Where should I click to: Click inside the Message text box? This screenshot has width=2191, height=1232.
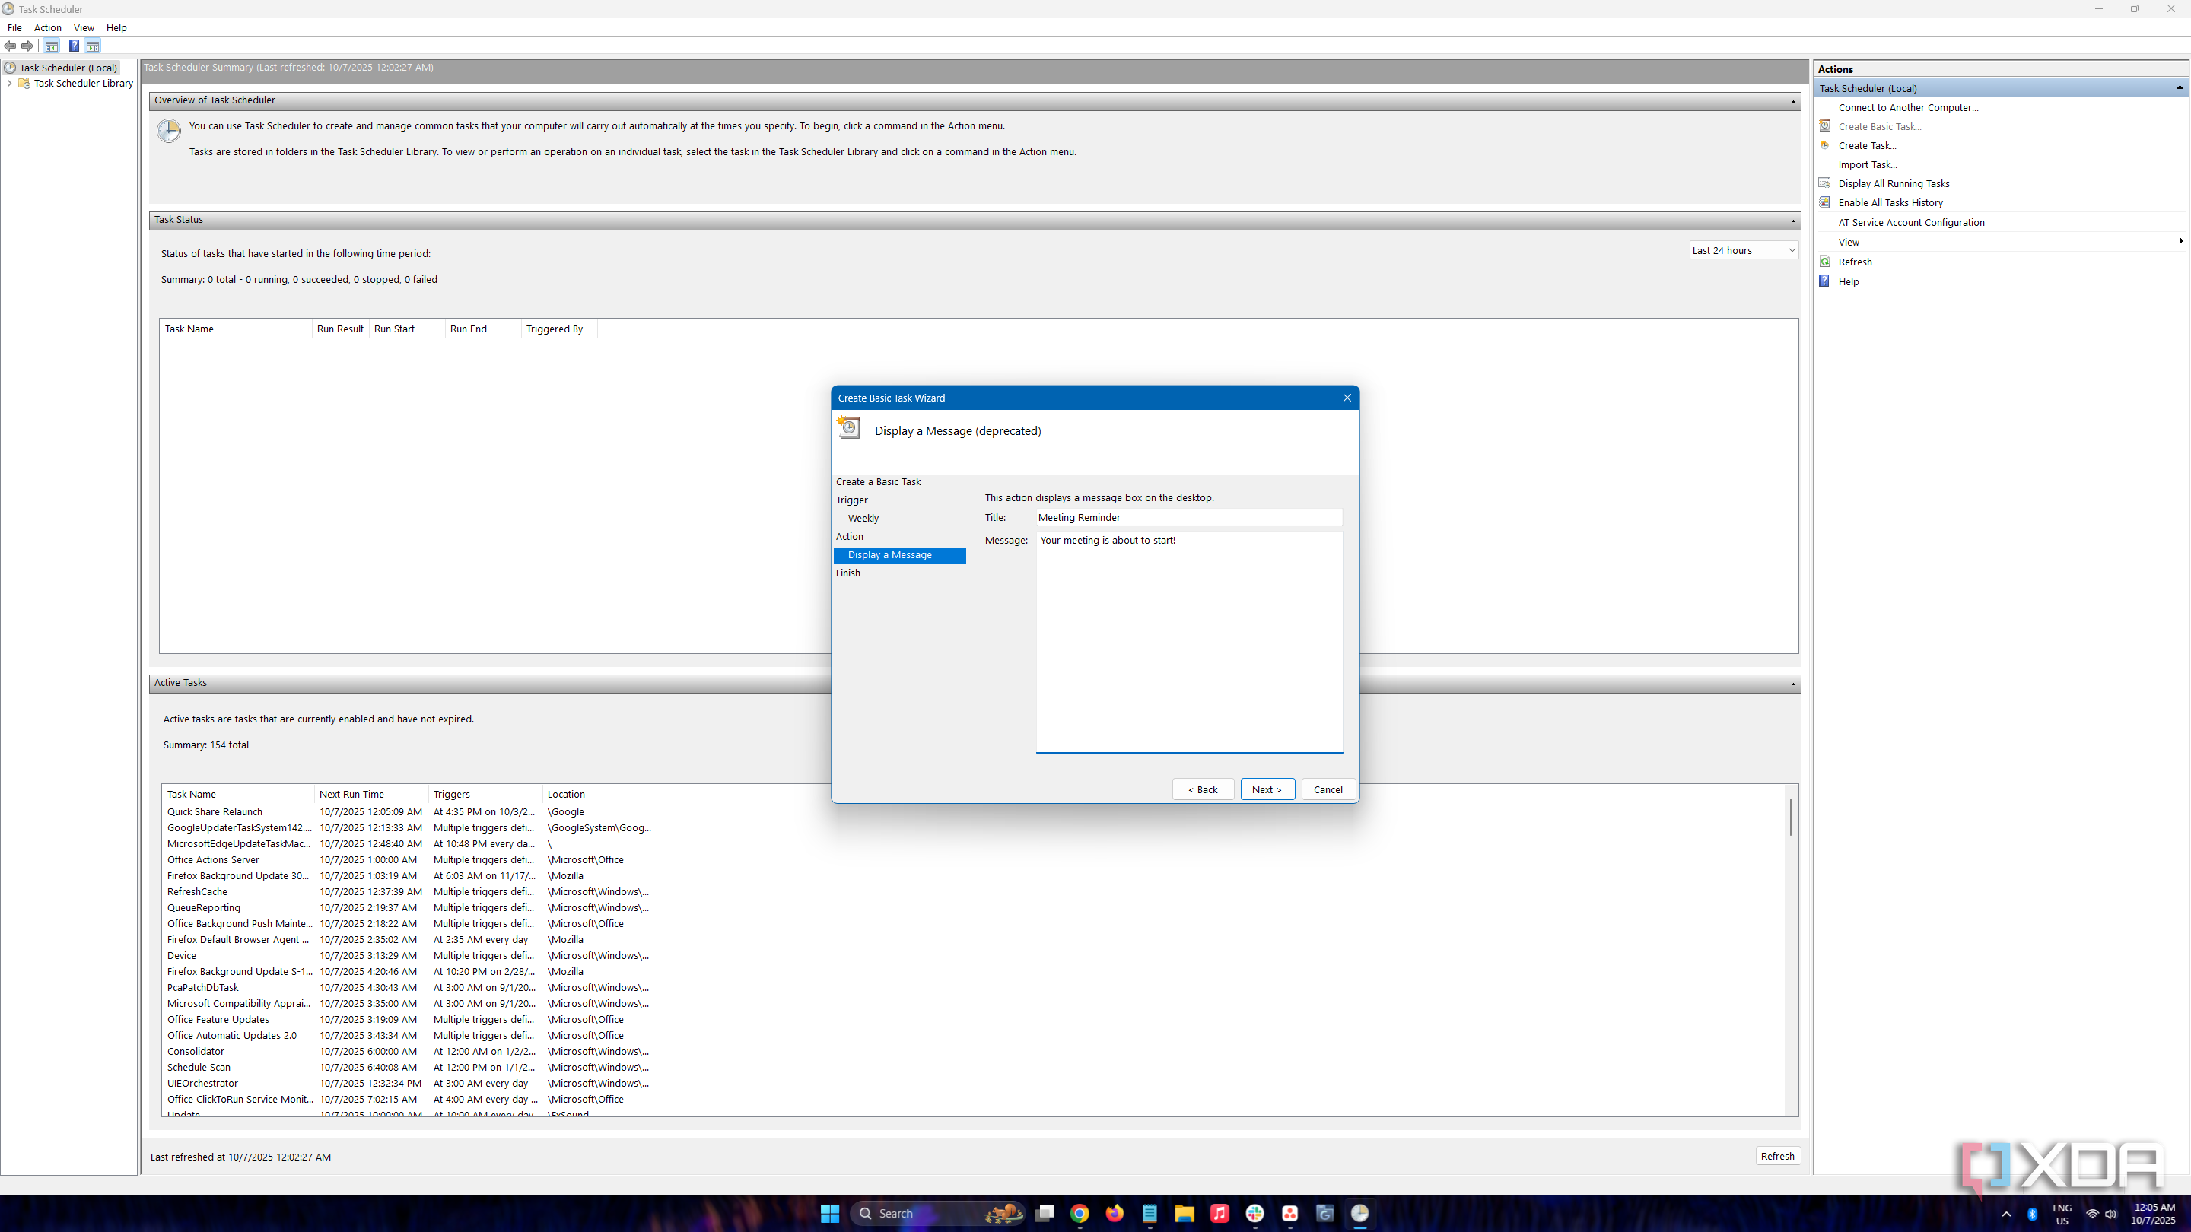click(x=1189, y=642)
